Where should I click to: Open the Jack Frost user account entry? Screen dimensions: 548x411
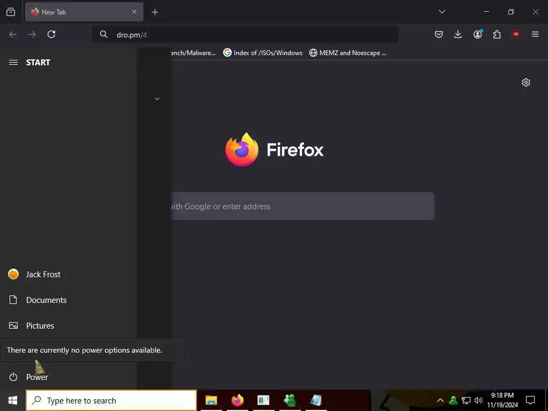[x=68, y=275]
